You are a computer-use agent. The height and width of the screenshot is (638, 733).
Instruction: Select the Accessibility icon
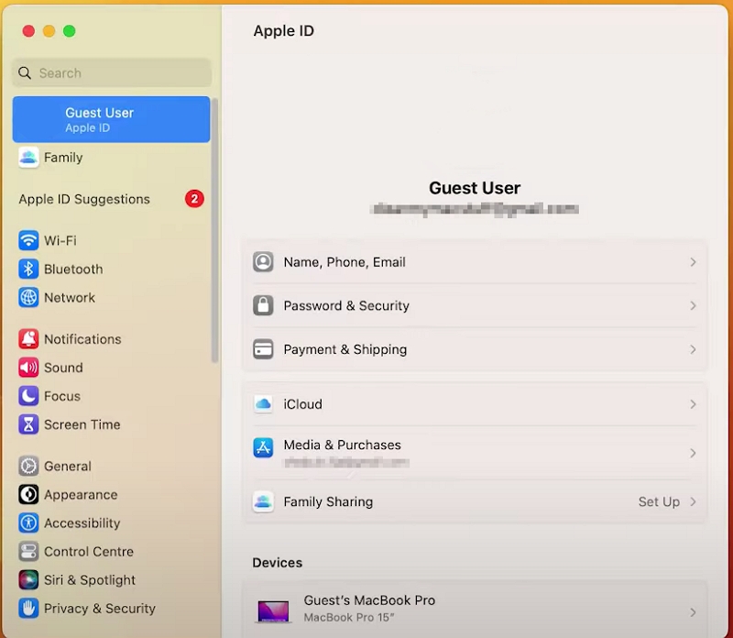28,522
